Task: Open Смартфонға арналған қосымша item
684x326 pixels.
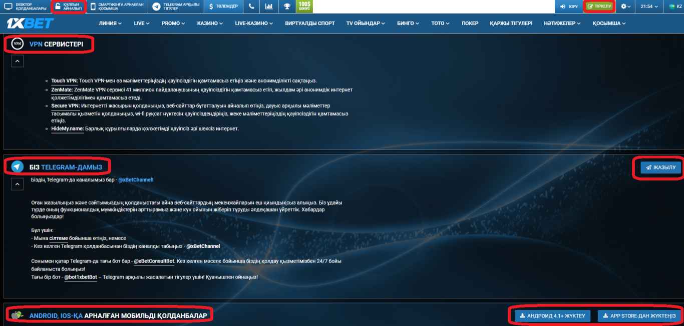Action: coord(117,6)
